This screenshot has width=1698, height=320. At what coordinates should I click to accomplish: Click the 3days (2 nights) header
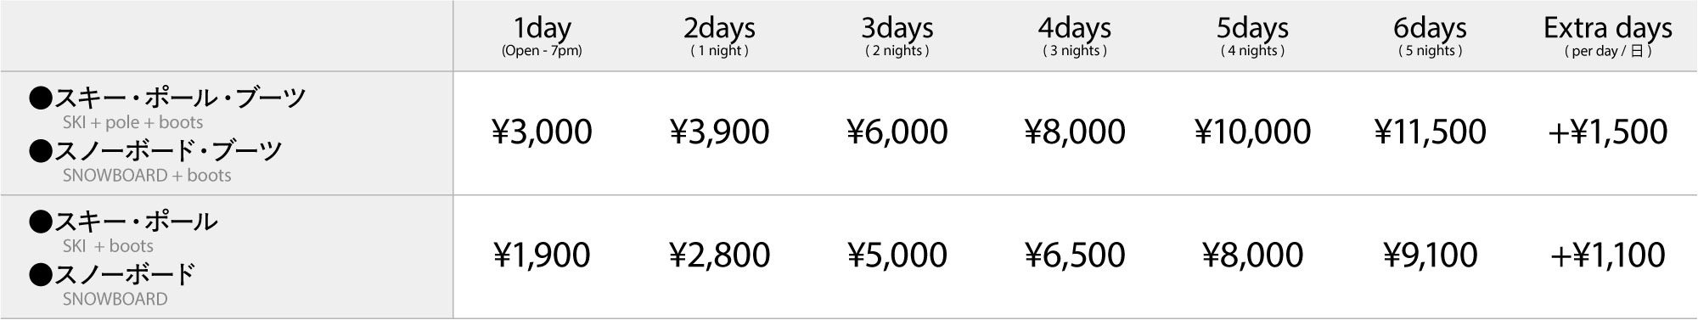(897, 36)
